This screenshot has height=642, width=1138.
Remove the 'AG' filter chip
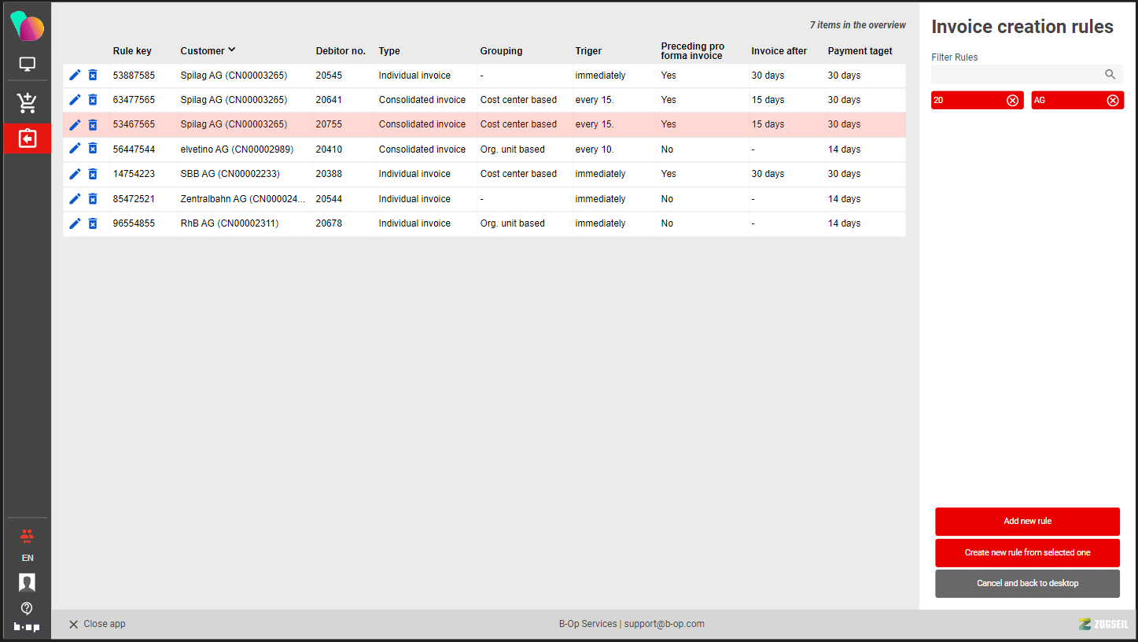pos(1112,101)
